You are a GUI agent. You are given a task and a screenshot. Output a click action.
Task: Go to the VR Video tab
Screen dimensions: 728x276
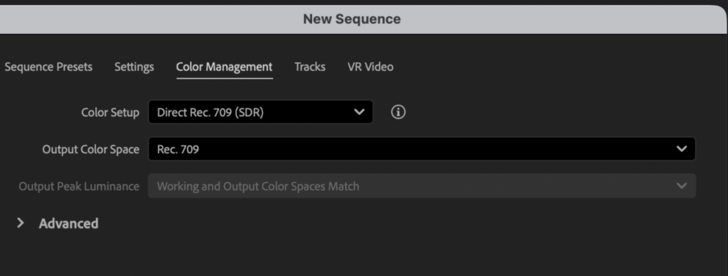pyautogui.click(x=370, y=67)
